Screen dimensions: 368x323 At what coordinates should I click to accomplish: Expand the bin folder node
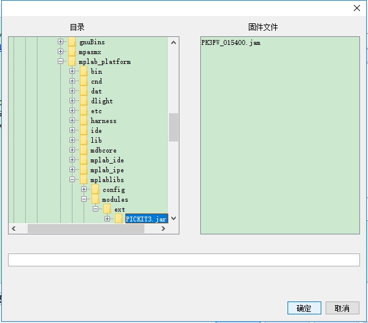click(72, 71)
